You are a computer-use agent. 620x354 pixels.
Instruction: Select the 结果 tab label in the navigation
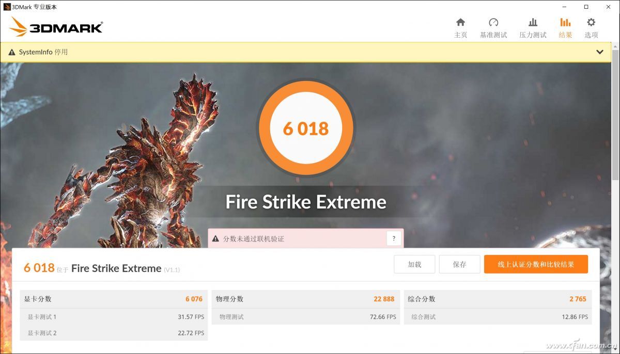click(565, 35)
